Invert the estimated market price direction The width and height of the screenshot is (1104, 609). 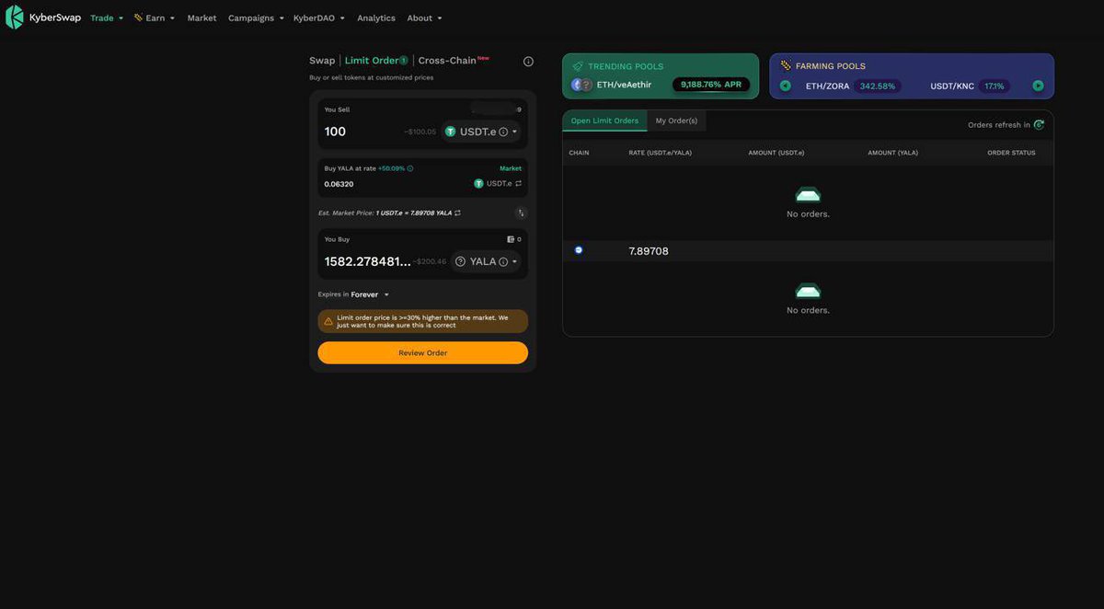(x=457, y=213)
